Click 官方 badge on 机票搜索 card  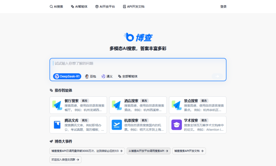coord(144,120)
